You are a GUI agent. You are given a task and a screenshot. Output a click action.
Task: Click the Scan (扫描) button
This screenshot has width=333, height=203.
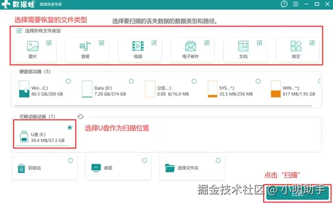click(297, 193)
